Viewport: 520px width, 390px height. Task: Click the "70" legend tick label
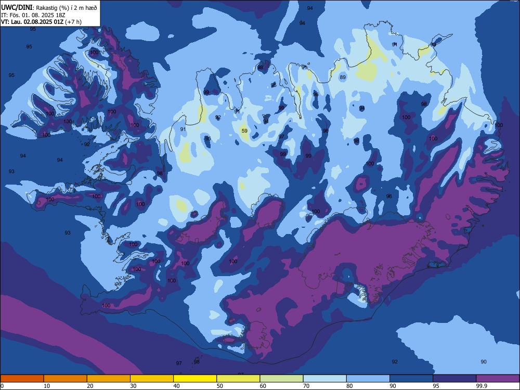coord(306,386)
